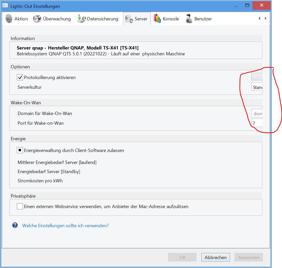Click the Port für Wake-on-Wan field
This screenshot has height=268, width=282.
click(257, 123)
